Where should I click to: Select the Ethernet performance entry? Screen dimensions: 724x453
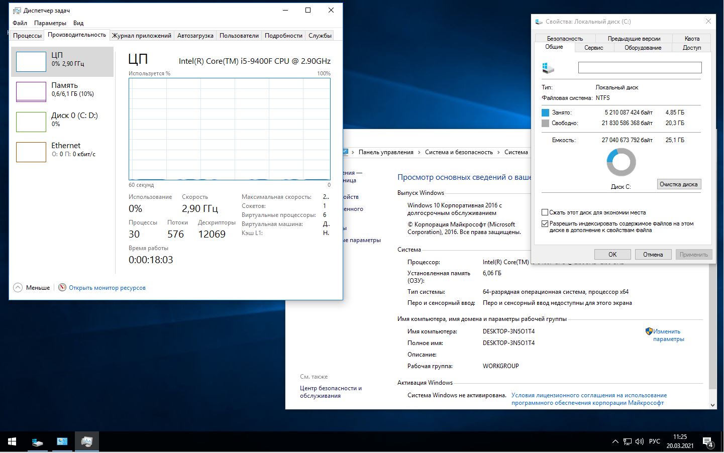62,152
